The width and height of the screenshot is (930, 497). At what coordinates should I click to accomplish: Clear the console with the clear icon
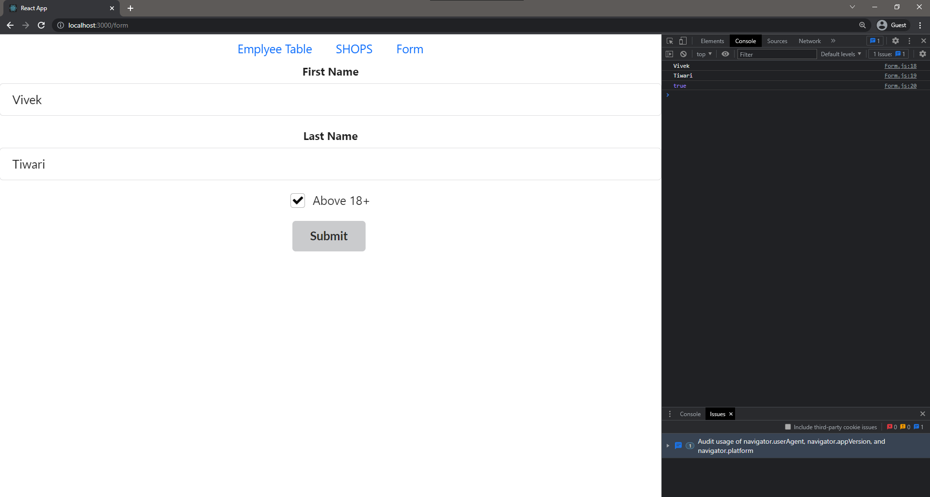pyautogui.click(x=683, y=54)
